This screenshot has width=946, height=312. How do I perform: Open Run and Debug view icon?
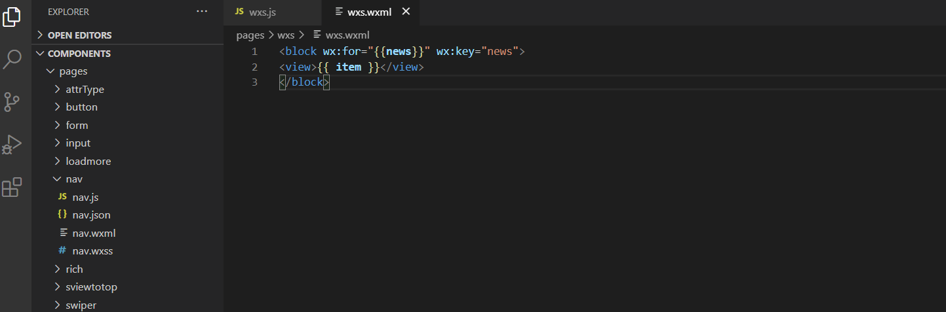point(12,145)
